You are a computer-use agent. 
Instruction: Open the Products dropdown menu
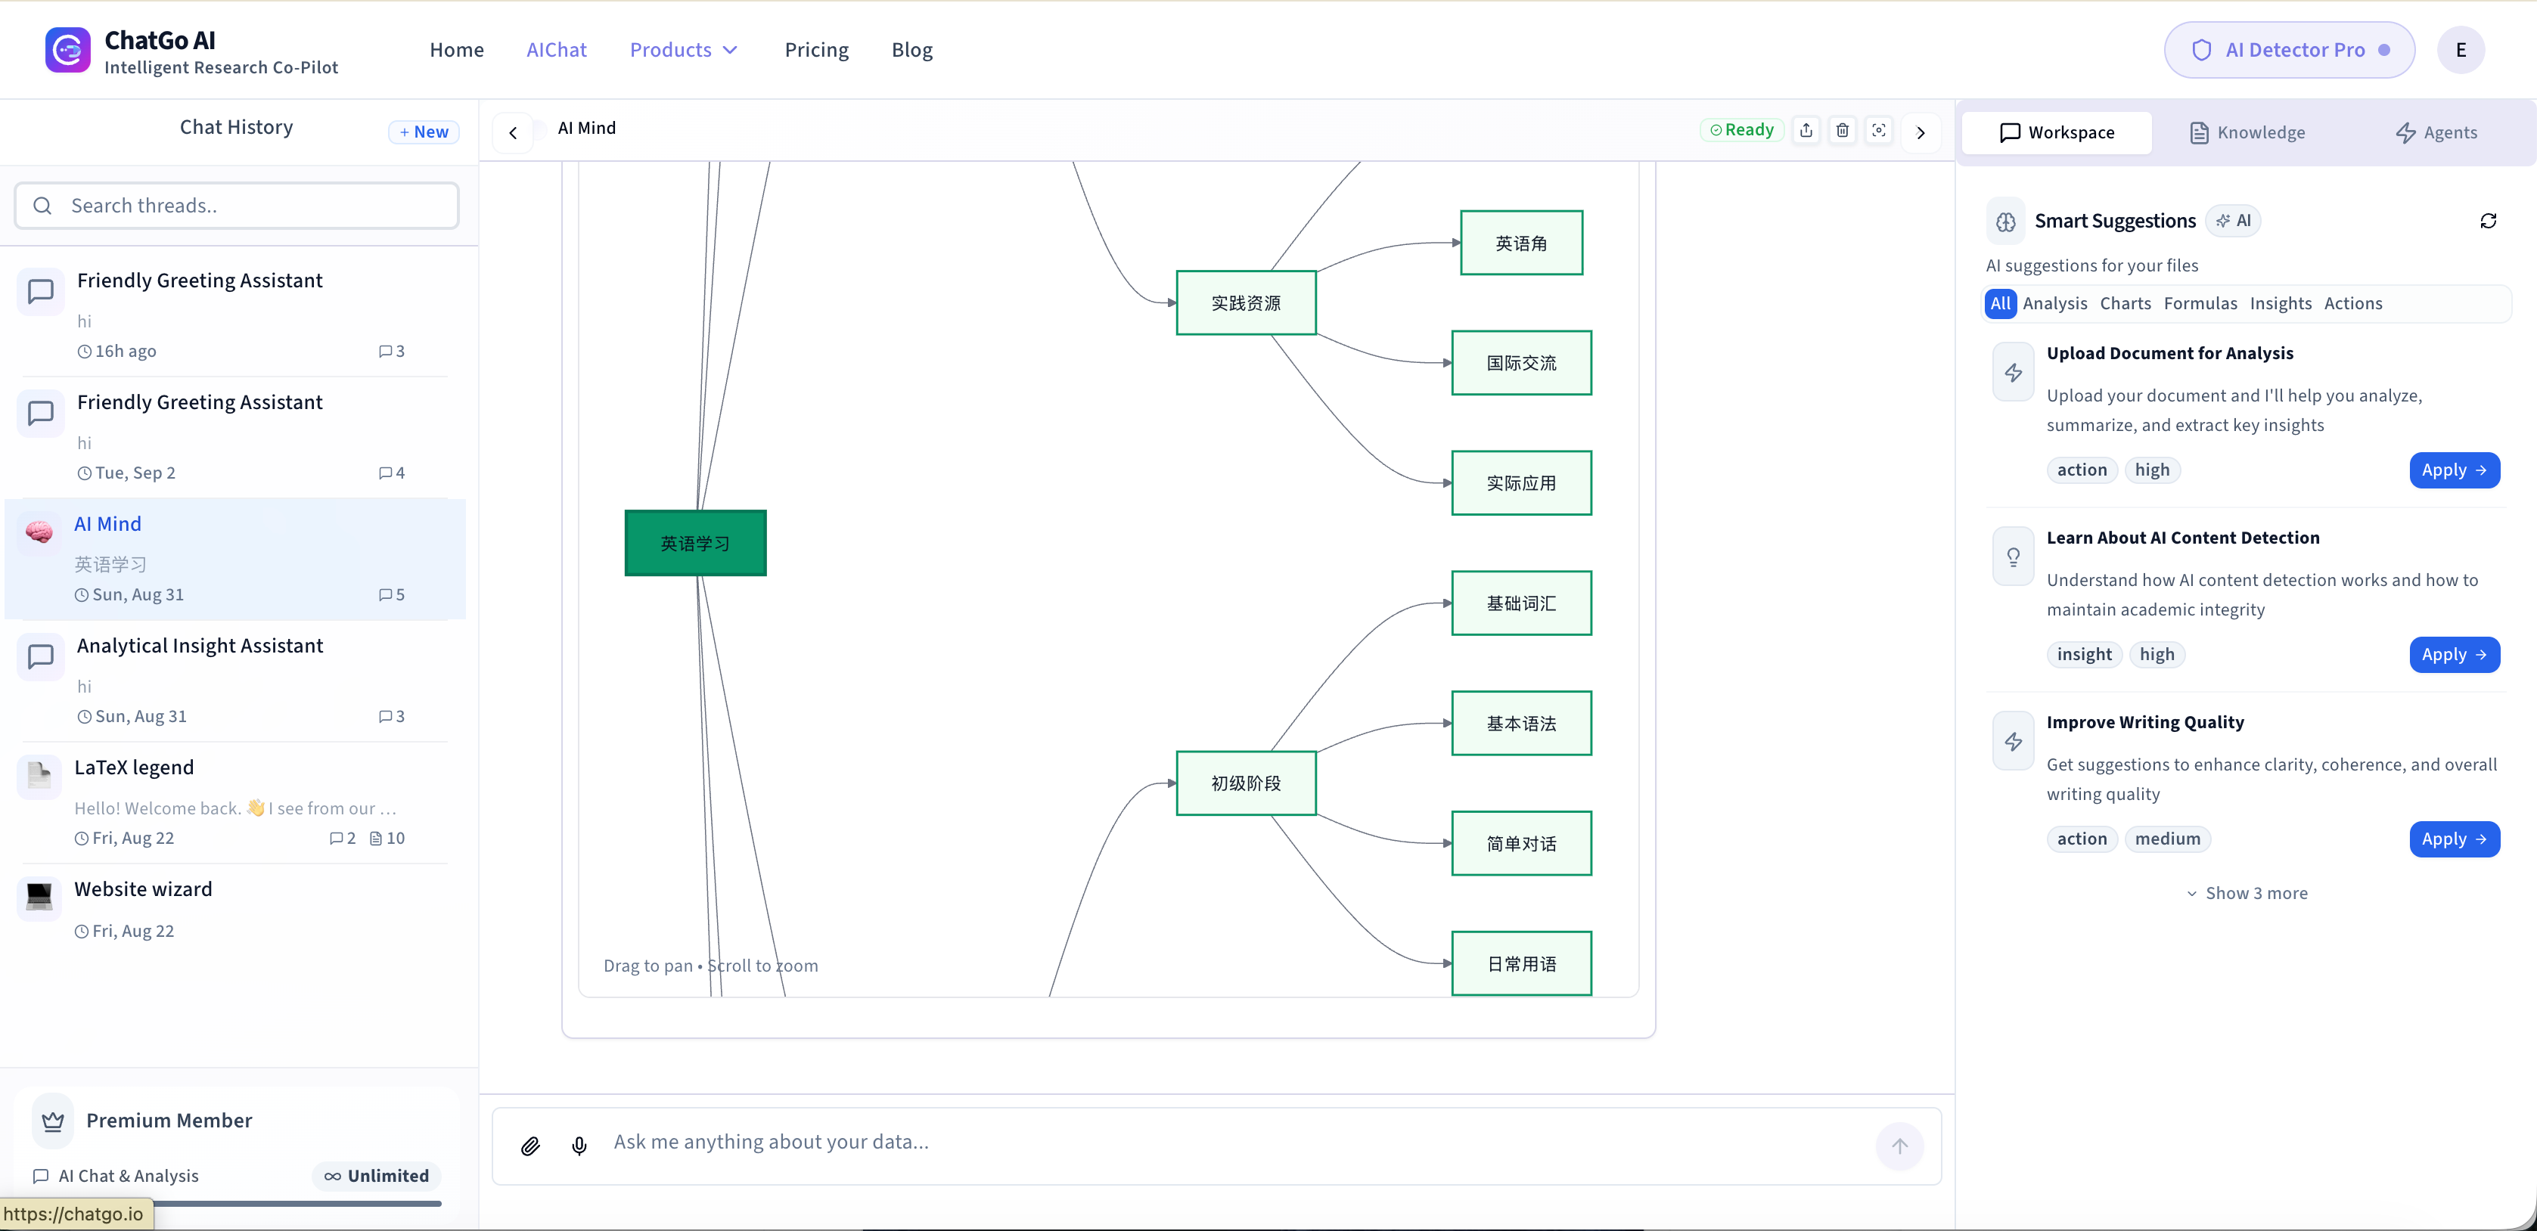[x=684, y=50]
